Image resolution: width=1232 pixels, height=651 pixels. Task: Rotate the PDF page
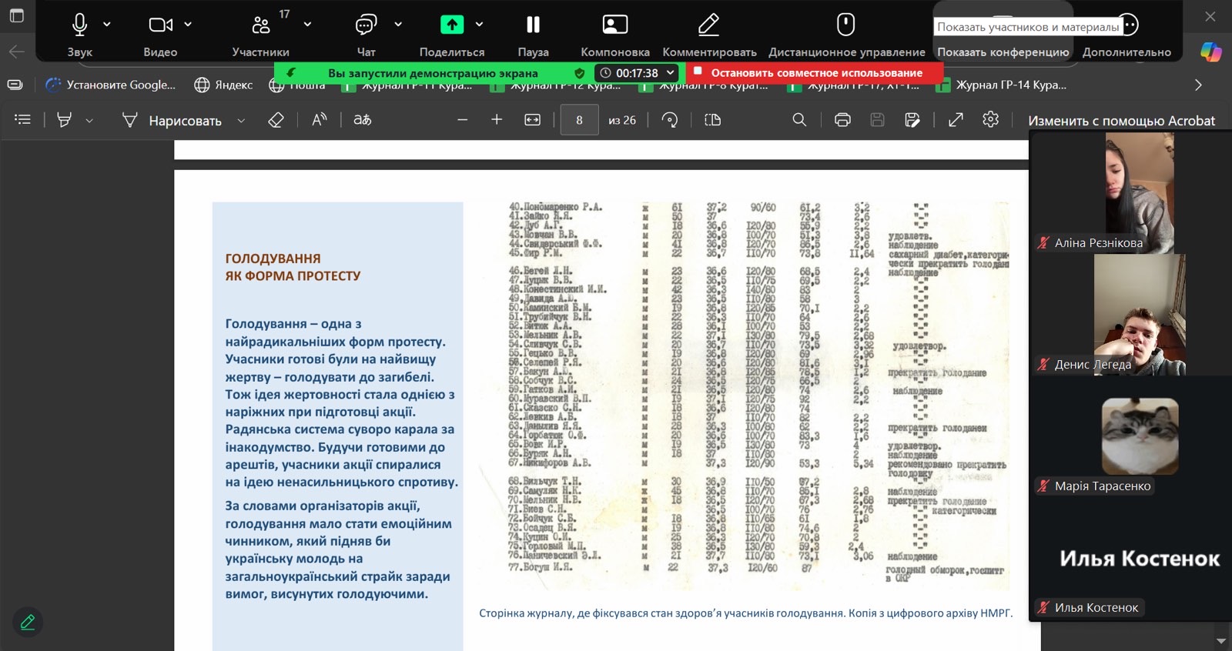tap(670, 120)
